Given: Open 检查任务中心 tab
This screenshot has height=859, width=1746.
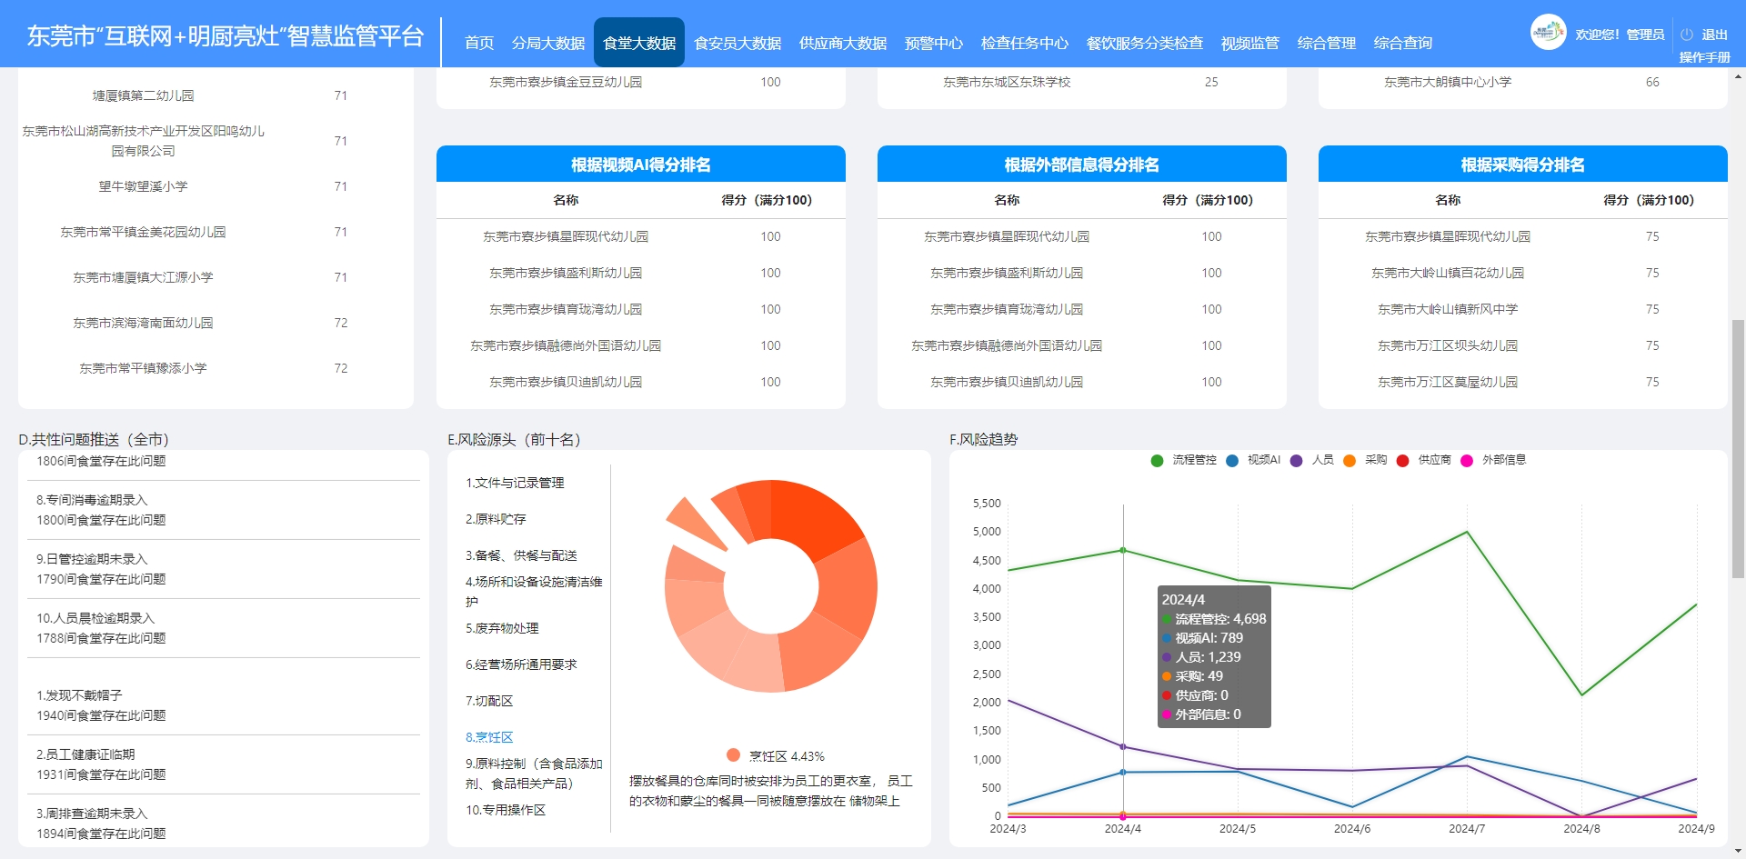Looking at the screenshot, I should pyautogui.click(x=1025, y=43).
